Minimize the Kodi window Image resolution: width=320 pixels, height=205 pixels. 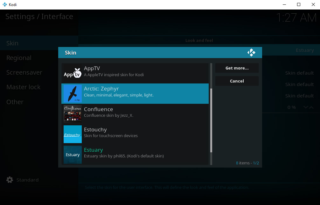coord(284,4)
